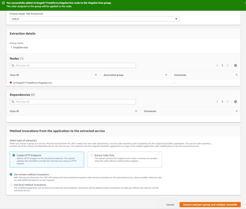
Task: Click Extraction details heading
Action: 23,34
